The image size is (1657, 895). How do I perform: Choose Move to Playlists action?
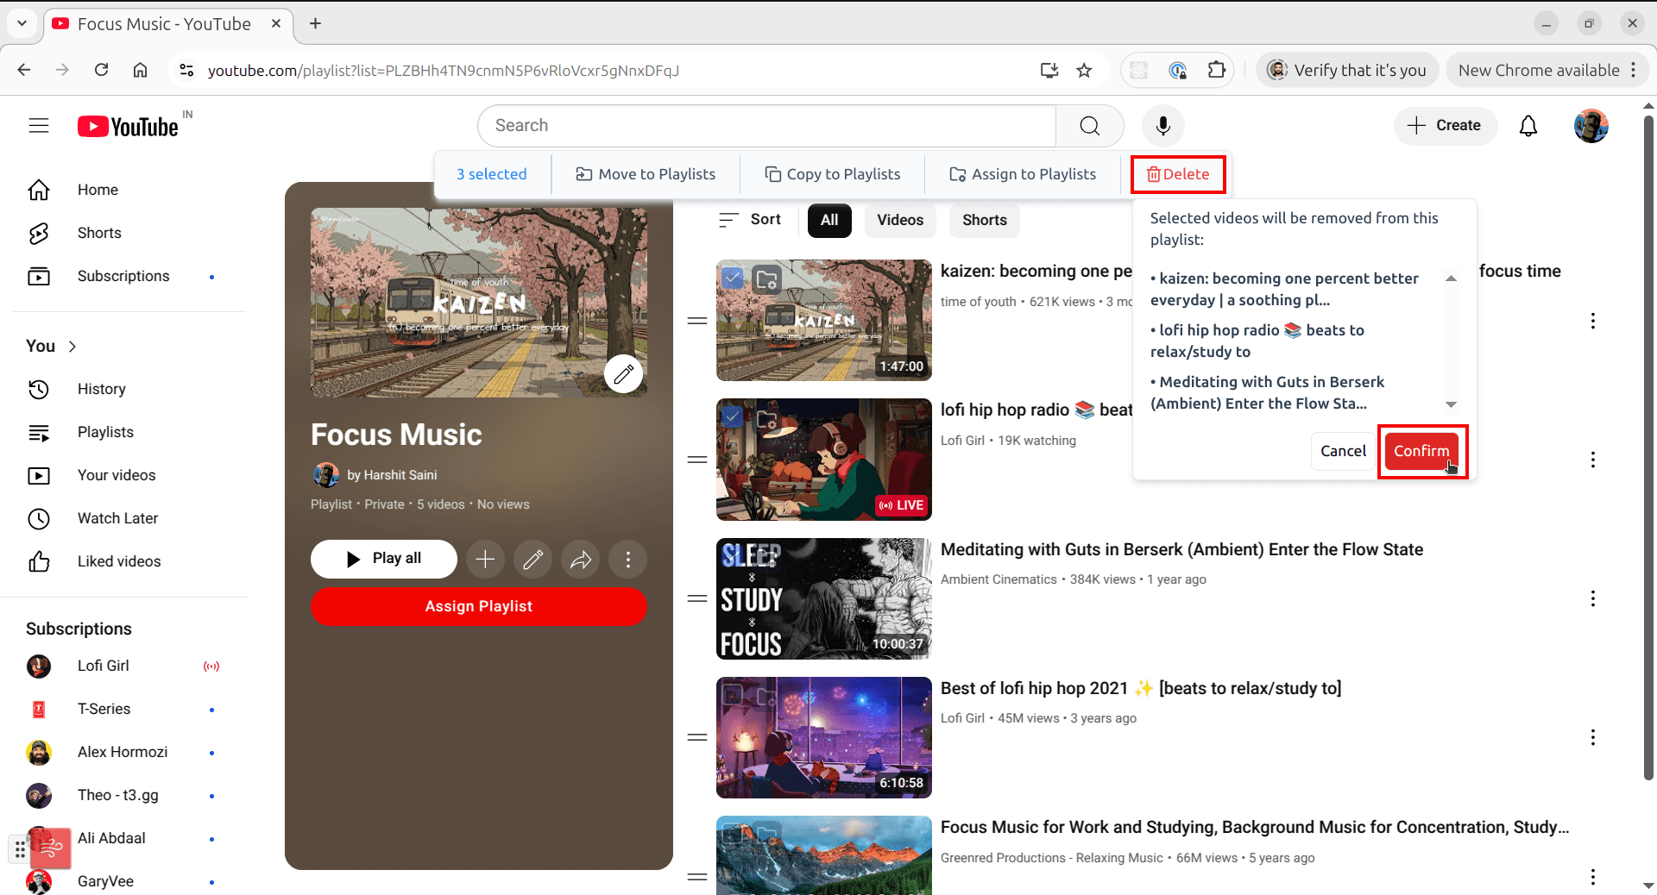pyautogui.click(x=646, y=174)
